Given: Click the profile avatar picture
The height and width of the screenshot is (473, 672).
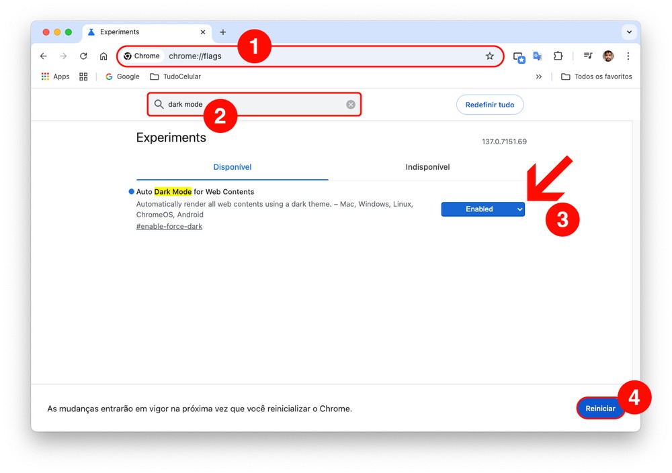Looking at the screenshot, I should tap(608, 56).
